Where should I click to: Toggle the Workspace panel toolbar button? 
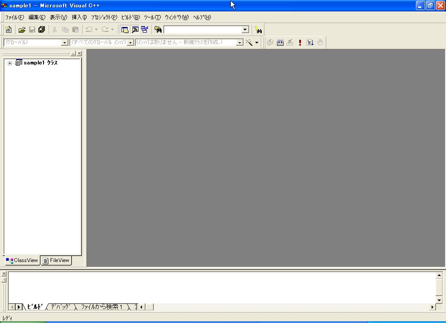[x=125, y=30]
